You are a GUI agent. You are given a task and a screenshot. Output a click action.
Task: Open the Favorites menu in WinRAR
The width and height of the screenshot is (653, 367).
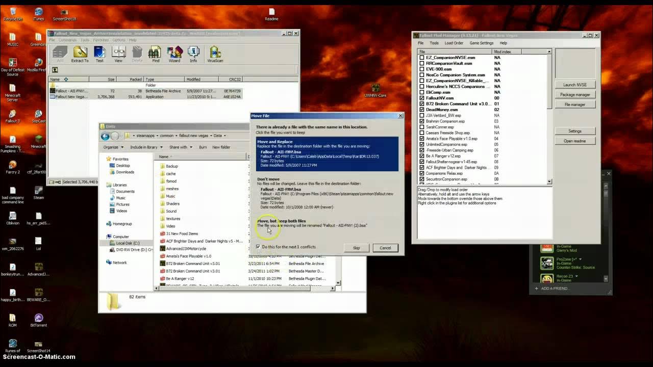[x=101, y=40]
